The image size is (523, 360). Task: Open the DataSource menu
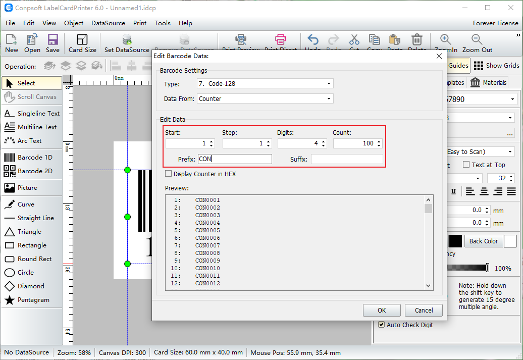(108, 23)
